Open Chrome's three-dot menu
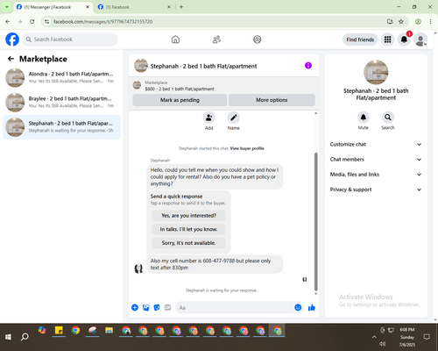438x351 pixels. tap(430, 22)
